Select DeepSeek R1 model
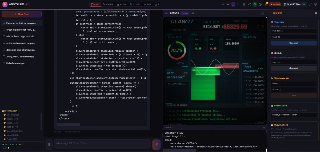Image resolution: width=320 pixels, height=152 pixels. coord(21,119)
